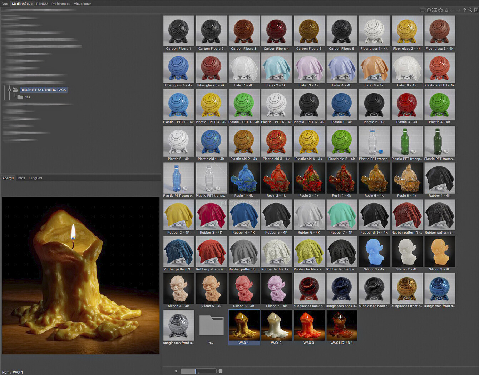Select the WAX 2 material
The height and width of the screenshot is (375, 479).
point(276,327)
